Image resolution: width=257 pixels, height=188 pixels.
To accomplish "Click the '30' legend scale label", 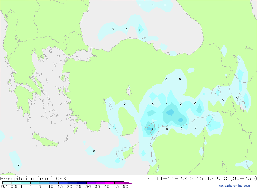I will pyautogui.click(x=88, y=186).
